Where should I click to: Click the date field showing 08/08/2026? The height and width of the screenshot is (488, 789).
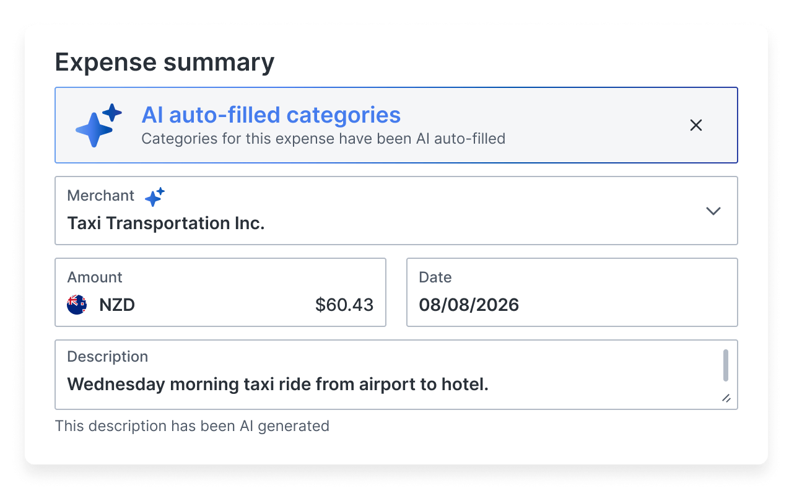tap(572, 292)
